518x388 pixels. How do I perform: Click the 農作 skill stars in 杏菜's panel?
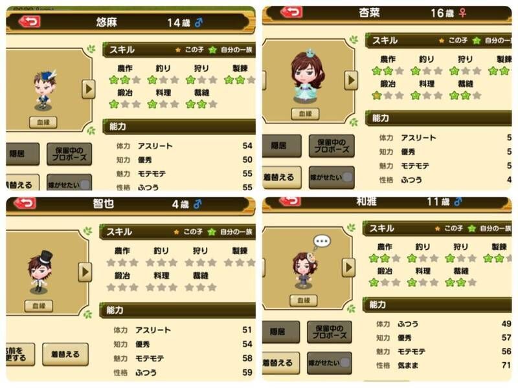387,70
